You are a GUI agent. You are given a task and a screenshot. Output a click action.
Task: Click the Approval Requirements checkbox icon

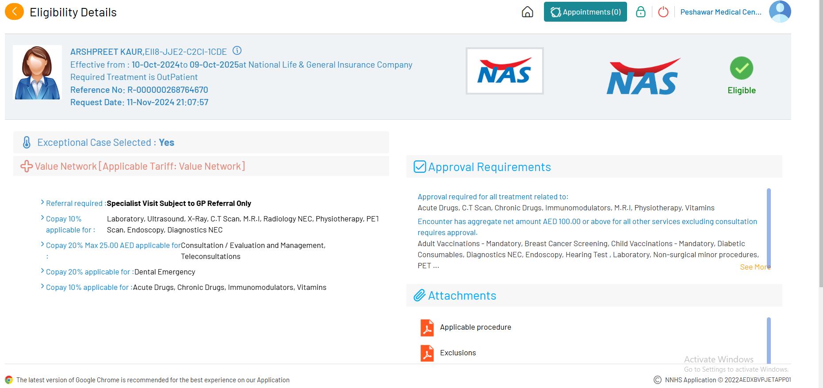(420, 167)
